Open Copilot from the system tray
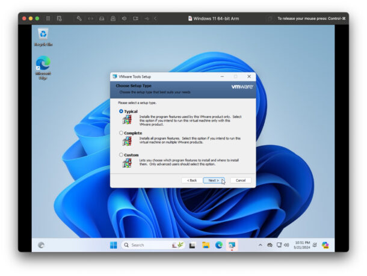Screen dimensions: 367x276 pyautogui.click(x=325, y=245)
